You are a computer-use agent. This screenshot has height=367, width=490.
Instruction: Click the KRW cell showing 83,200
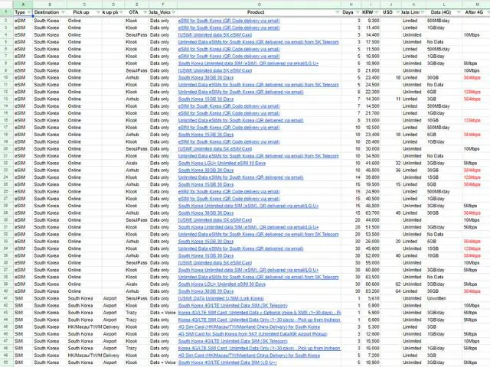point(371,291)
